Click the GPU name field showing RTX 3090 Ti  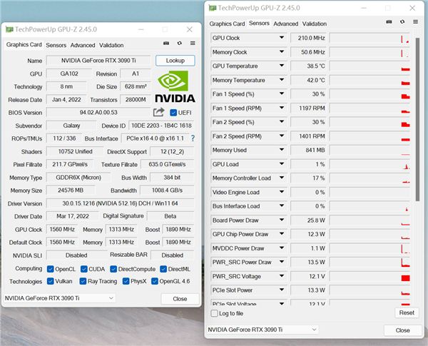[x=98, y=61]
